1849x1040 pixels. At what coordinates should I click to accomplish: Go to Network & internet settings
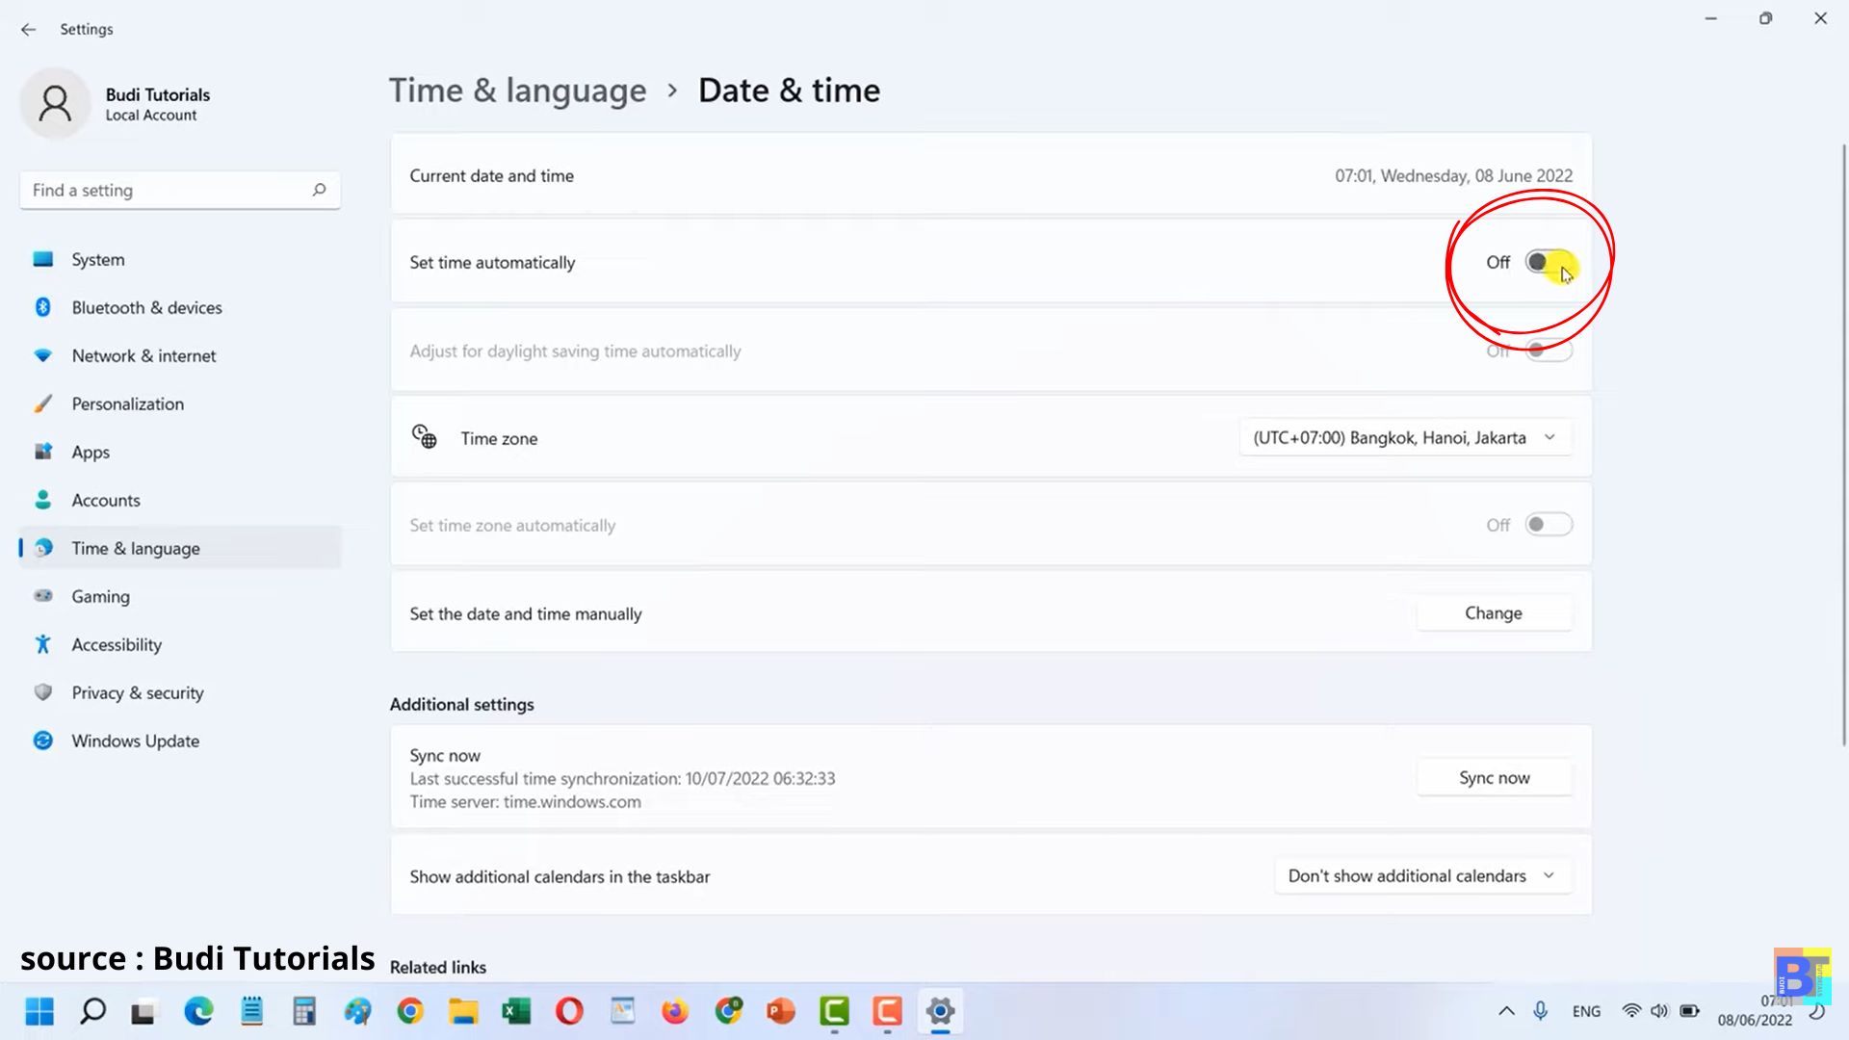[x=179, y=355]
